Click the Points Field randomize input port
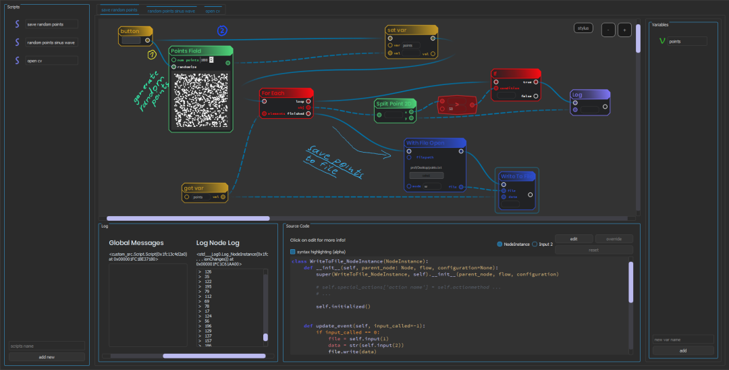729x370 pixels. pyautogui.click(x=174, y=67)
